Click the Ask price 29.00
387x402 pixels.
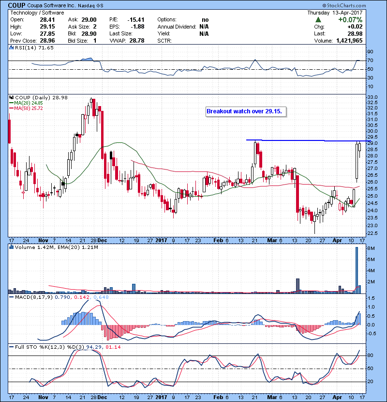[x=89, y=20]
